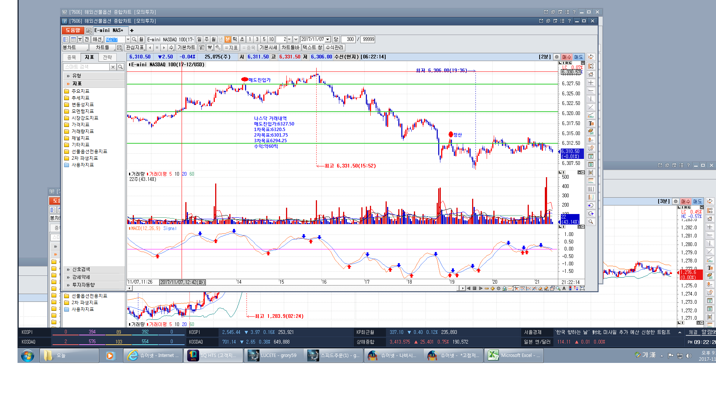Select the crosshair line drawing tool

click(x=591, y=83)
